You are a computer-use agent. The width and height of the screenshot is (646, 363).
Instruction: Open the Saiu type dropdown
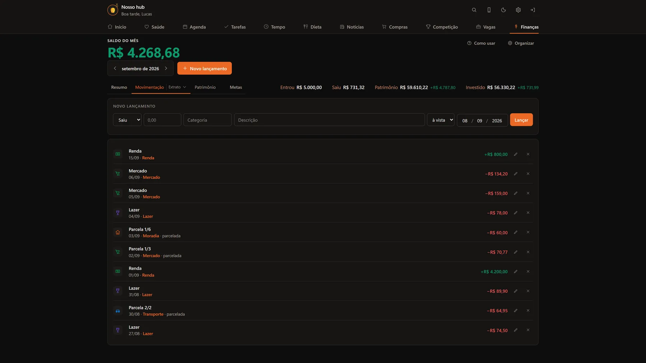coord(127,120)
